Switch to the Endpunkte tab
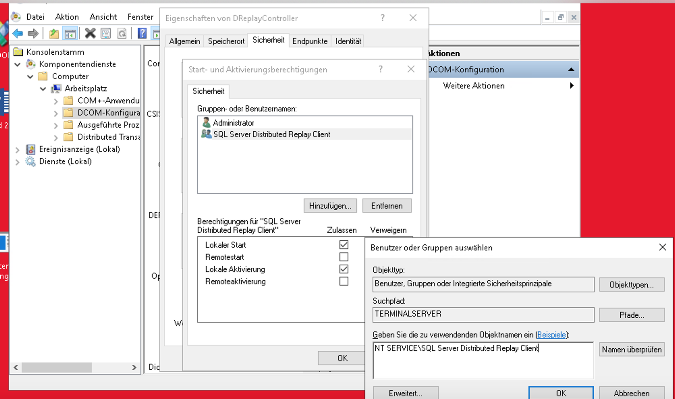This screenshot has width=675, height=399. [310, 41]
